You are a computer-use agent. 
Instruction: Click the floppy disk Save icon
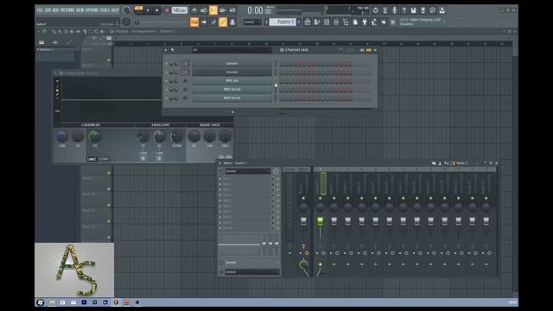point(413,10)
